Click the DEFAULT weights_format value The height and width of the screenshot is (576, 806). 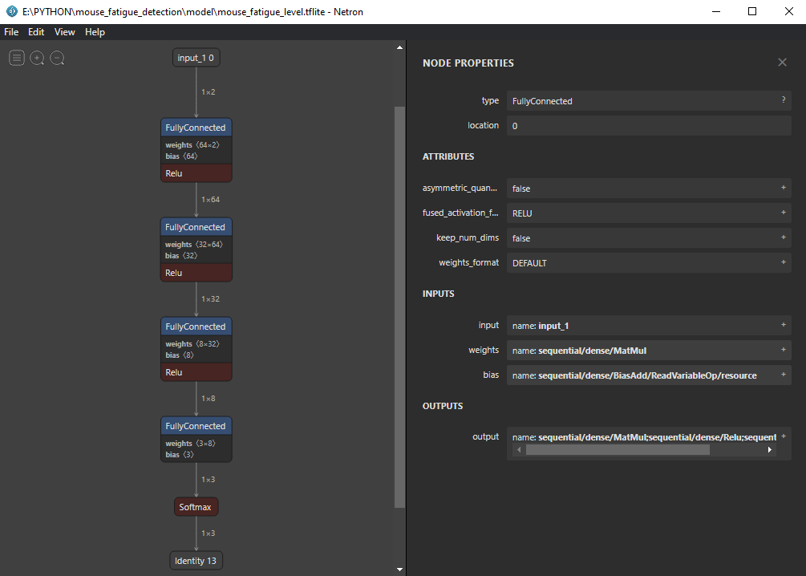tap(529, 263)
